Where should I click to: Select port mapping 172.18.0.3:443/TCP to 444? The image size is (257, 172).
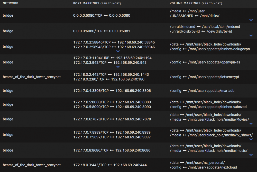[x=110, y=165]
